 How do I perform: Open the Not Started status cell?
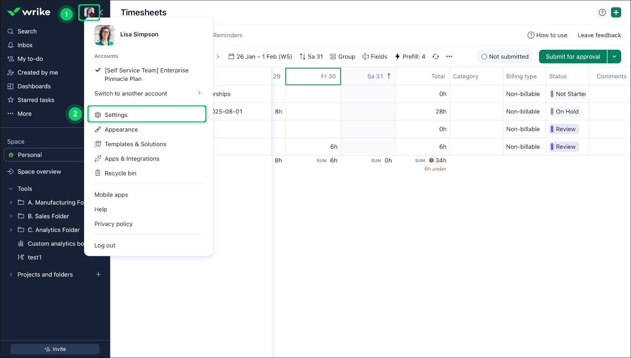click(x=567, y=94)
